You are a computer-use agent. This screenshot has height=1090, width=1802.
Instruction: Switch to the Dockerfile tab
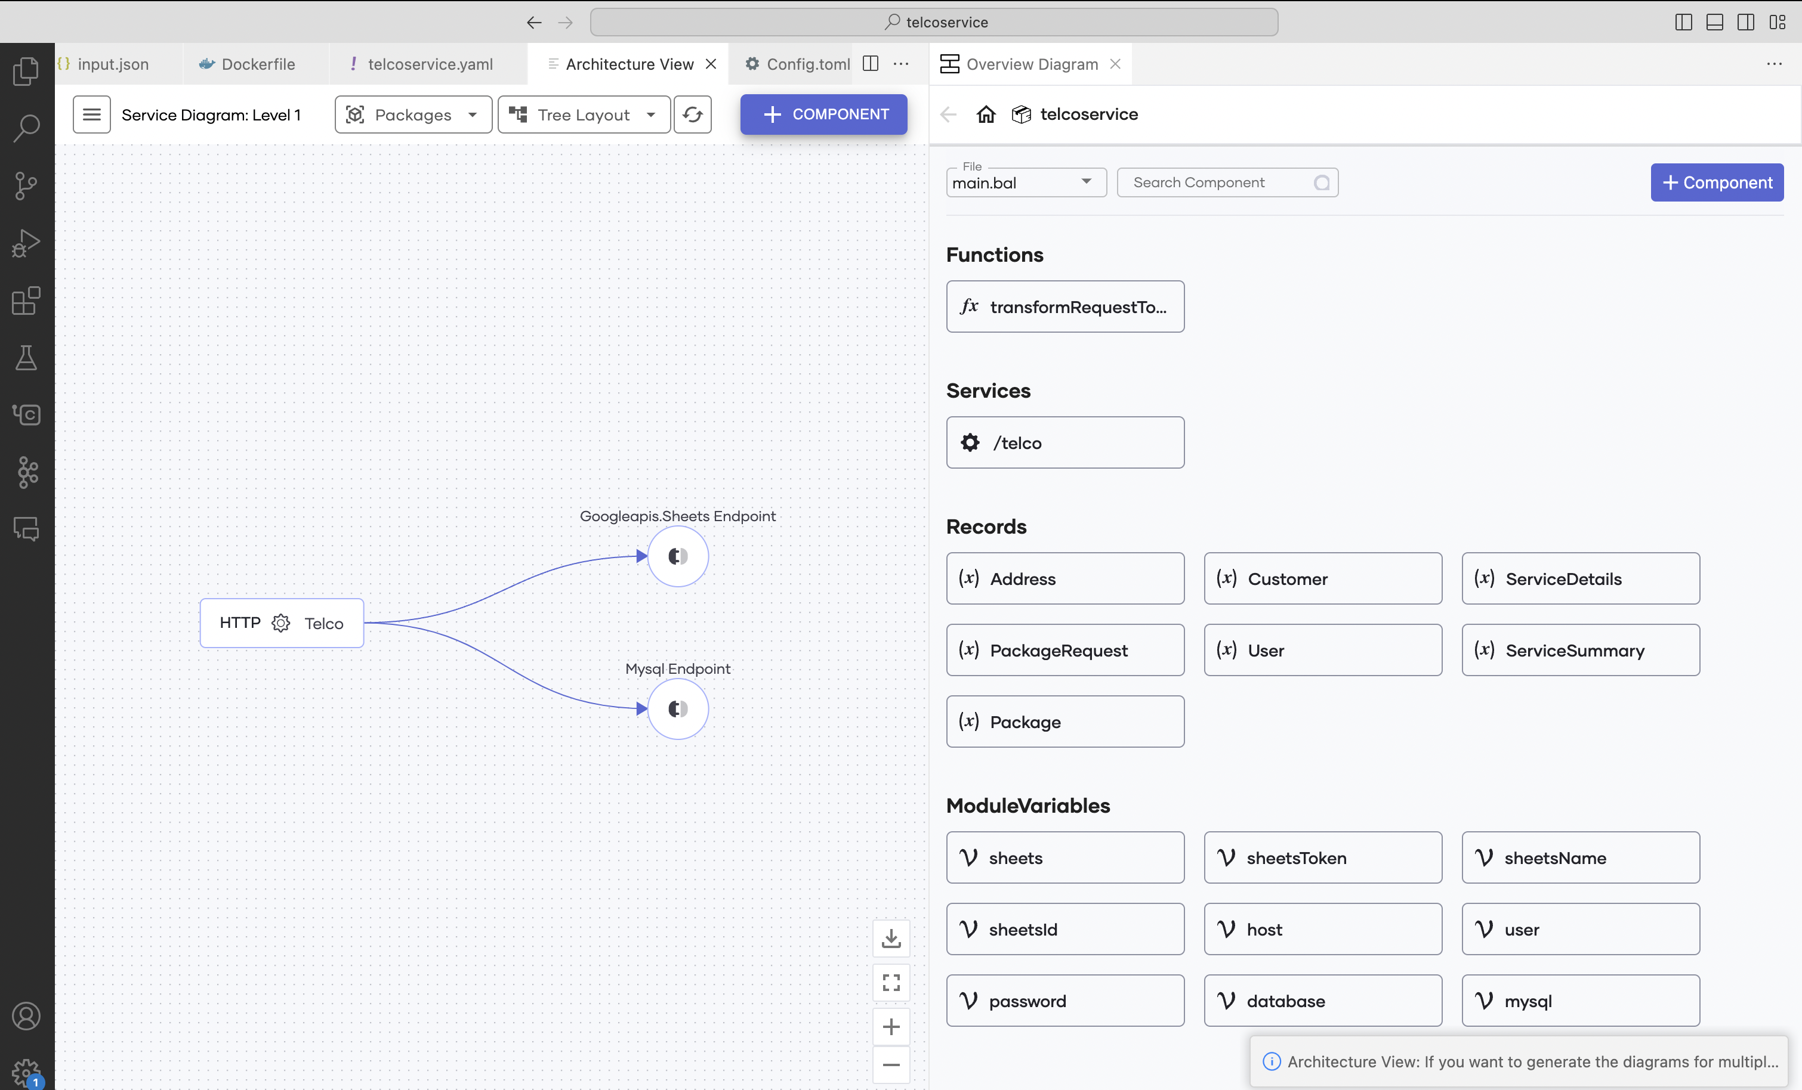tap(257, 64)
